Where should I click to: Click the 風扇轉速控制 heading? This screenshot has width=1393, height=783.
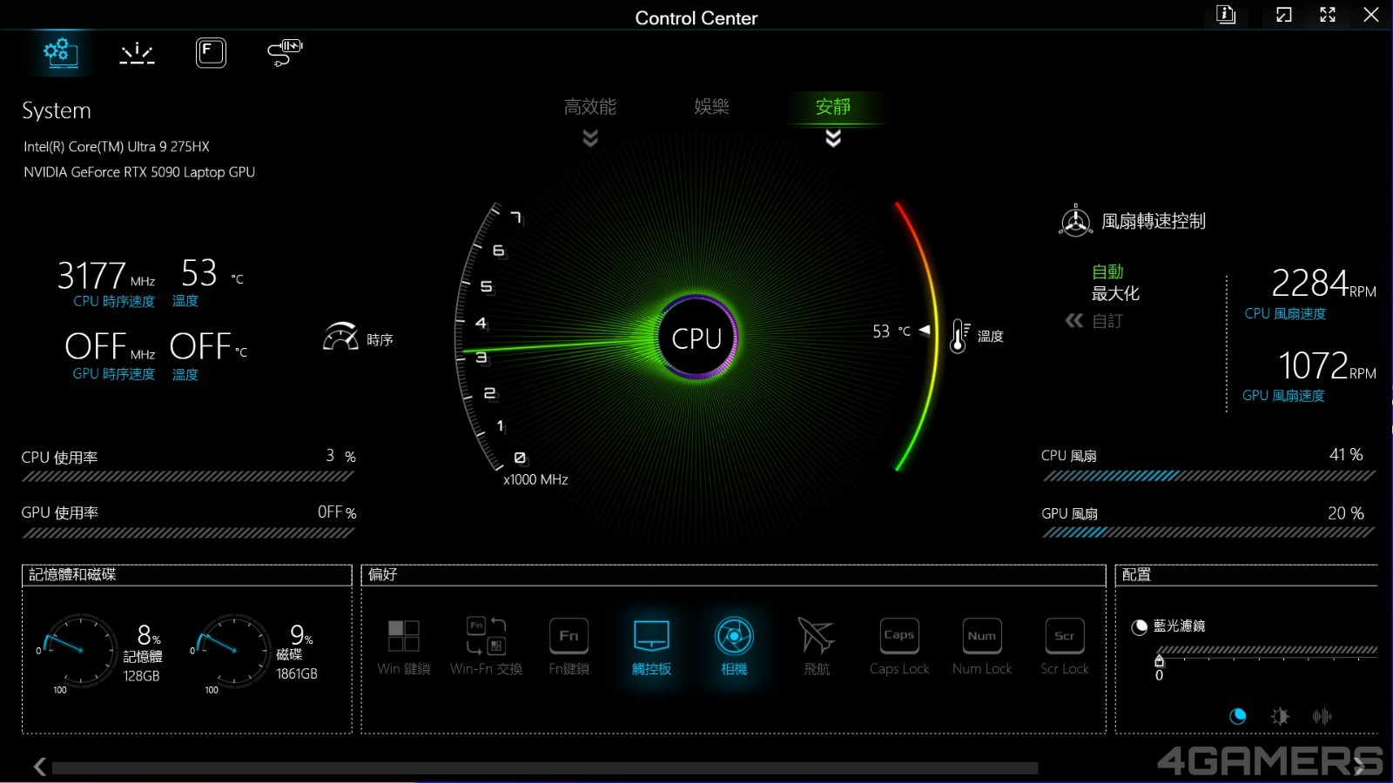(1154, 221)
